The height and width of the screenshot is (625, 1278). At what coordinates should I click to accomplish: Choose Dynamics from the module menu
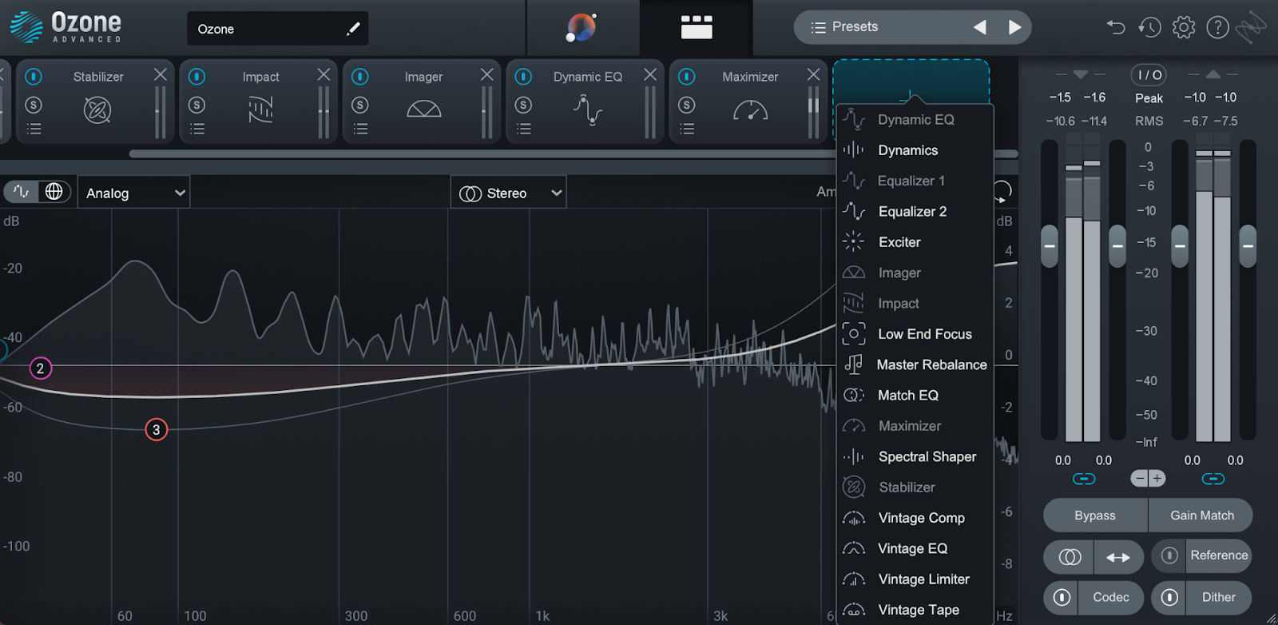coord(915,150)
